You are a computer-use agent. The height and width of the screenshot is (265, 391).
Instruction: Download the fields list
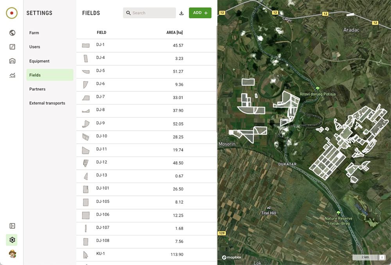click(181, 13)
